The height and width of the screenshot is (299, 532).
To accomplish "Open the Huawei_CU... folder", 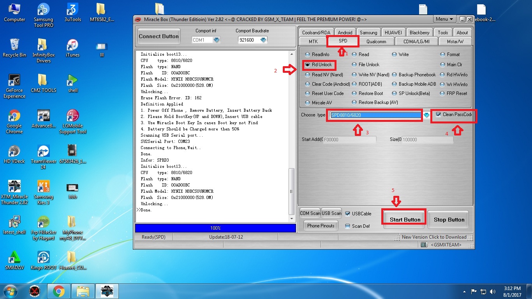I will pyautogui.click(x=73, y=260).
